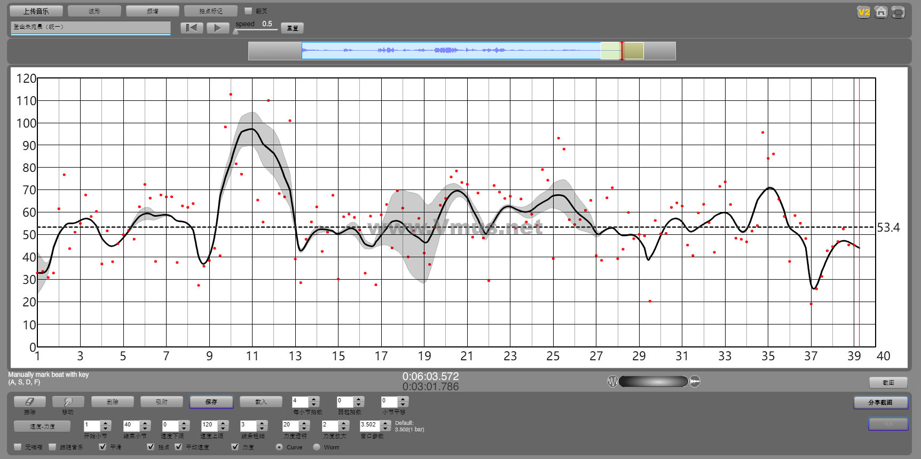Click the skip-to-start playback button
This screenshot has width=921, height=459.
(x=192, y=28)
